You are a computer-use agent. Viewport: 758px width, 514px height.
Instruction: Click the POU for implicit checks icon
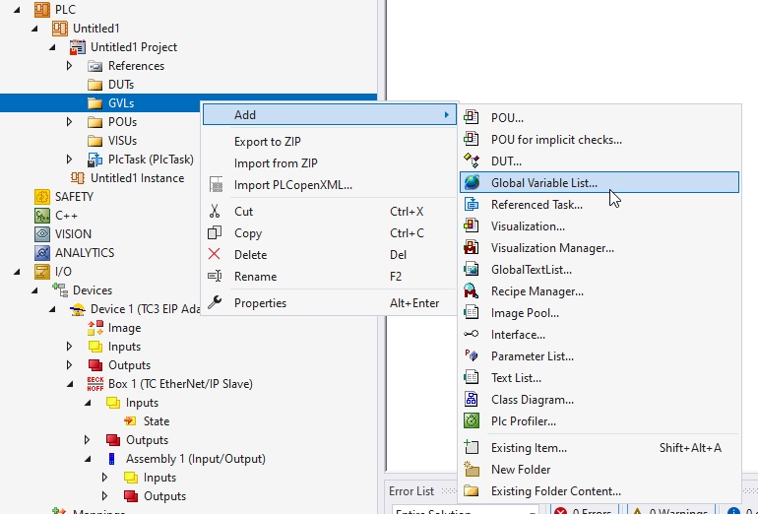472,139
